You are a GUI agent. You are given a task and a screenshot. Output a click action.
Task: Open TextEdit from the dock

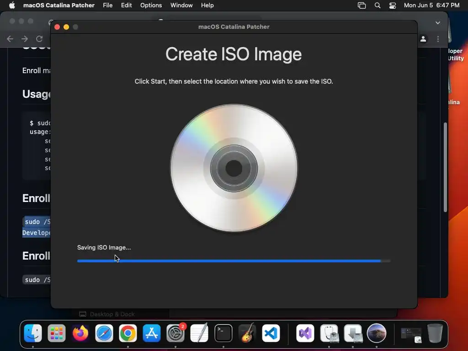click(x=199, y=333)
